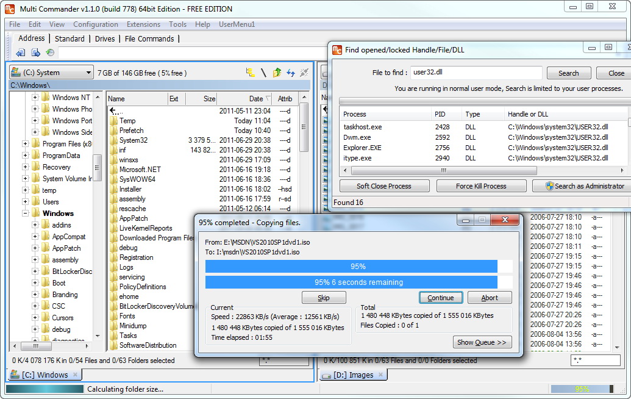This screenshot has height=399, width=631.
Task: Click the Installer folder icon
Action: click(x=113, y=189)
